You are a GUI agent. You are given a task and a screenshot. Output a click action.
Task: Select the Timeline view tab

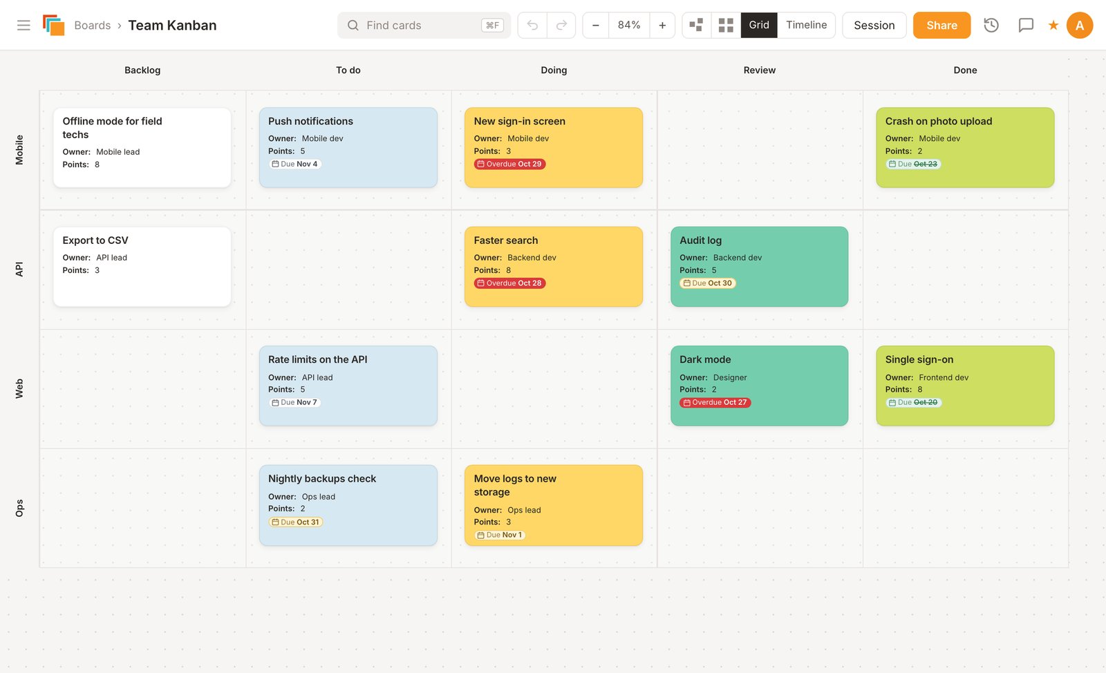[806, 26]
